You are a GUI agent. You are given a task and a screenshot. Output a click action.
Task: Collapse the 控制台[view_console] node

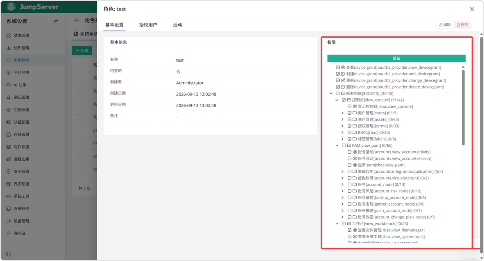(x=337, y=100)
